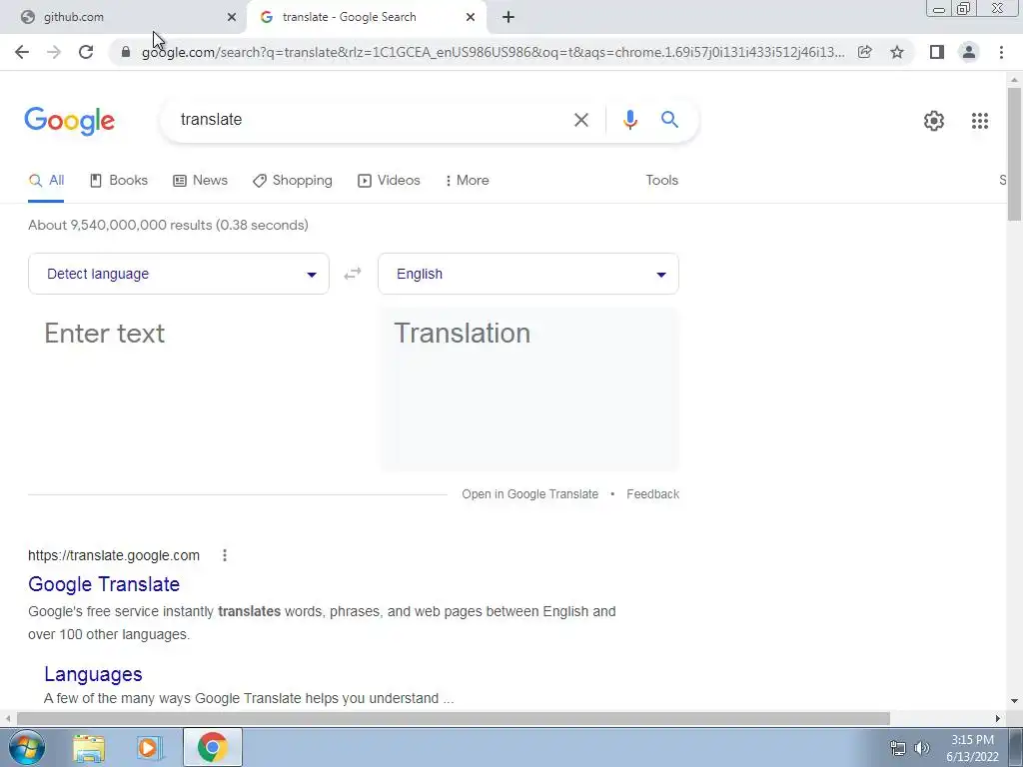Expand the English target language dropdown
The height and width of the screenshot is (767, 1023).
[x=528, y=274]
